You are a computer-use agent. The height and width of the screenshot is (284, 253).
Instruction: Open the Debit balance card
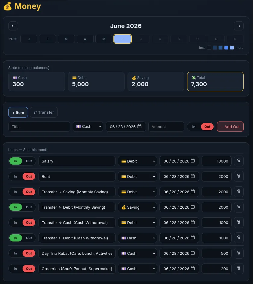click(x=96, y=82)
